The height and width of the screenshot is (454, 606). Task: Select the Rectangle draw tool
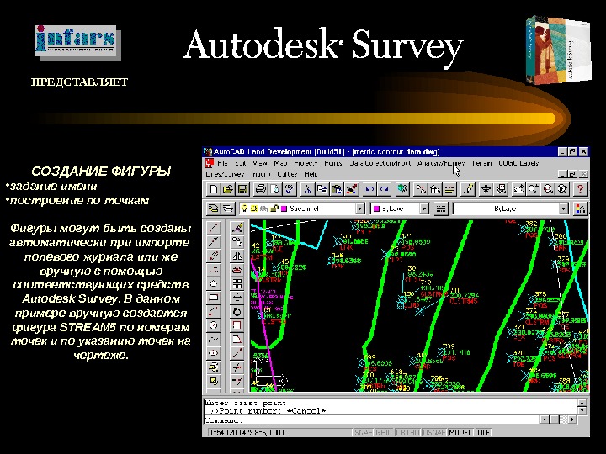(x=213, y=298)
